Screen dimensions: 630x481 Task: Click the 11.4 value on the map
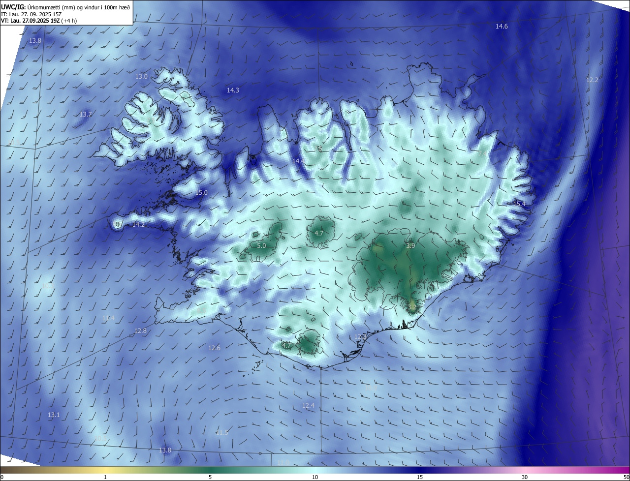pos(108,318)
